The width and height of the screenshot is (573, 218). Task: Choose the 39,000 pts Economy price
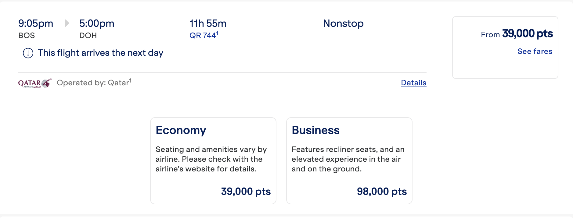tap(246, 192)
